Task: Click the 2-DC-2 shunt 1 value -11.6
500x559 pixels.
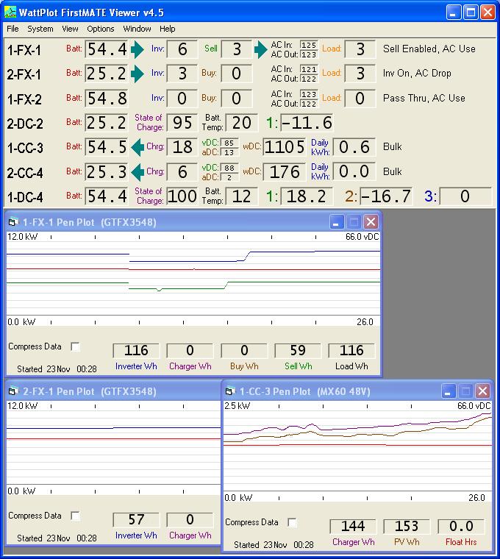Action: click(x=307, y=123)
